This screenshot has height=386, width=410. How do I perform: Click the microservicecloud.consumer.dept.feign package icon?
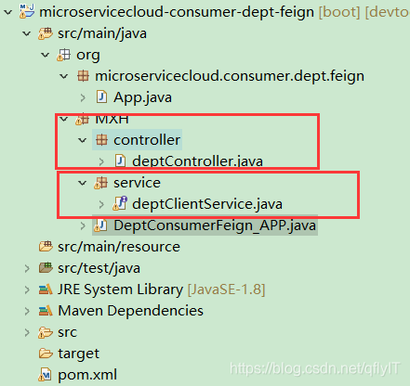tap(83, 76)
